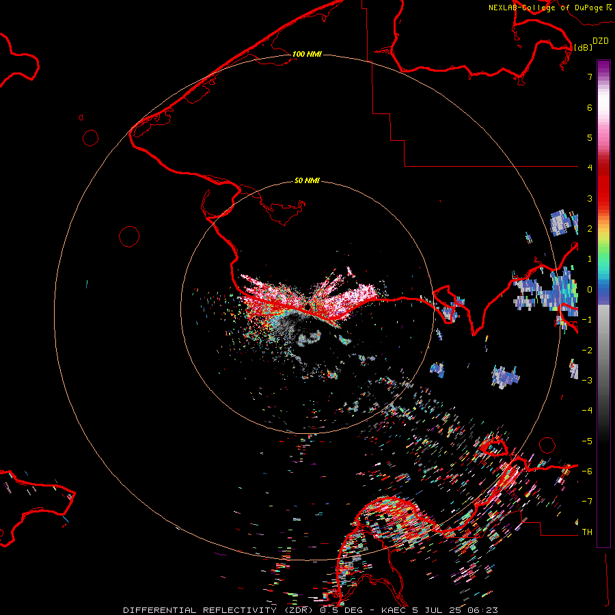Click the white-pink band of the color bar
Image resolution: width=615 pixels, height=615 pixels.
[x=603, y=106]
